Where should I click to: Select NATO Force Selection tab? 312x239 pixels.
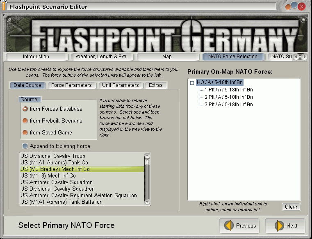(x=233, y=57)
